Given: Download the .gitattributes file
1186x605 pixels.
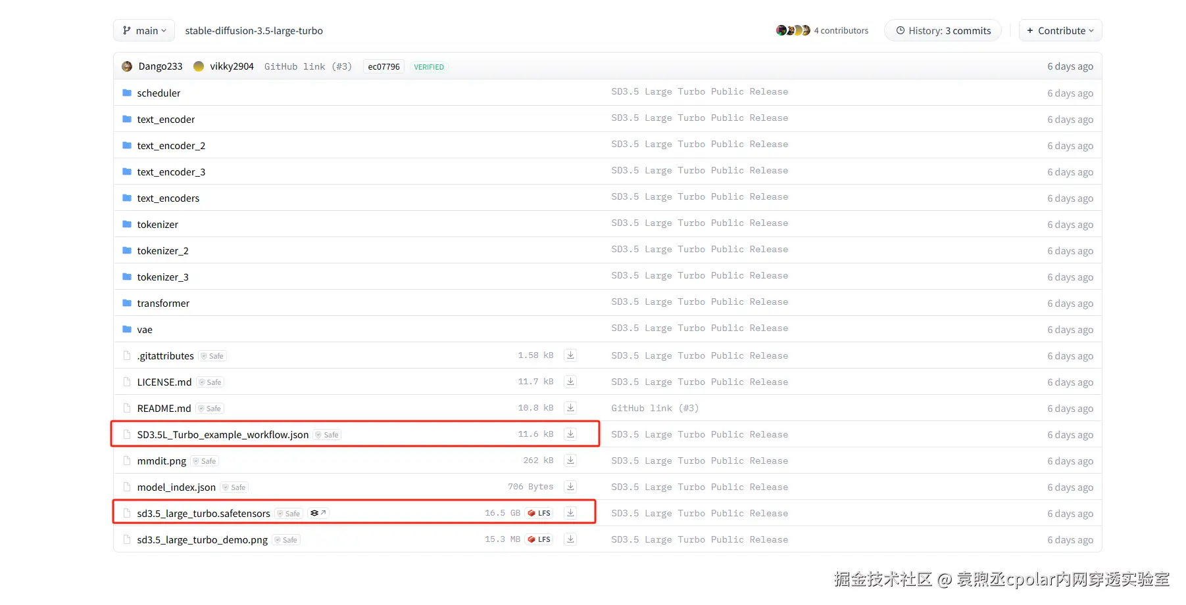Looking at the screenshot, I should click(x=570, y=355).
